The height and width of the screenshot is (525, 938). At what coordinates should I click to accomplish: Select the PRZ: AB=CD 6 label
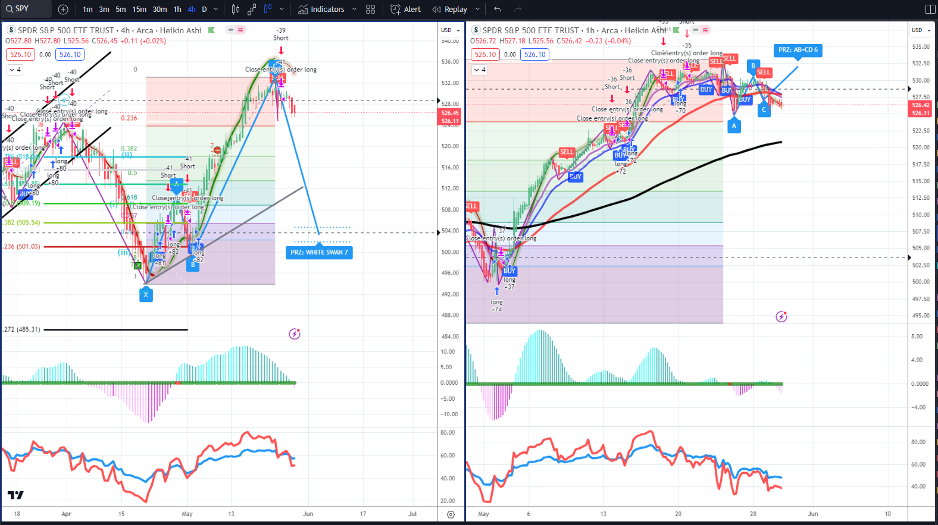[x=798, y=50]
